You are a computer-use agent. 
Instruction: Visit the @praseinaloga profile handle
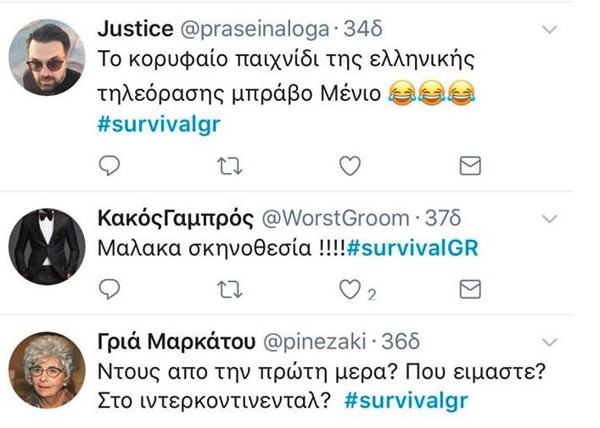coord(255,30)
